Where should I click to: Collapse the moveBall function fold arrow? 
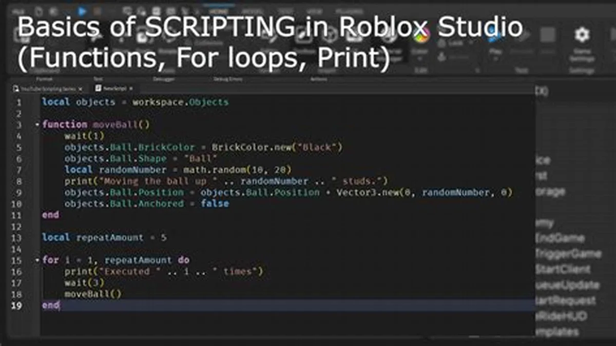37,125
